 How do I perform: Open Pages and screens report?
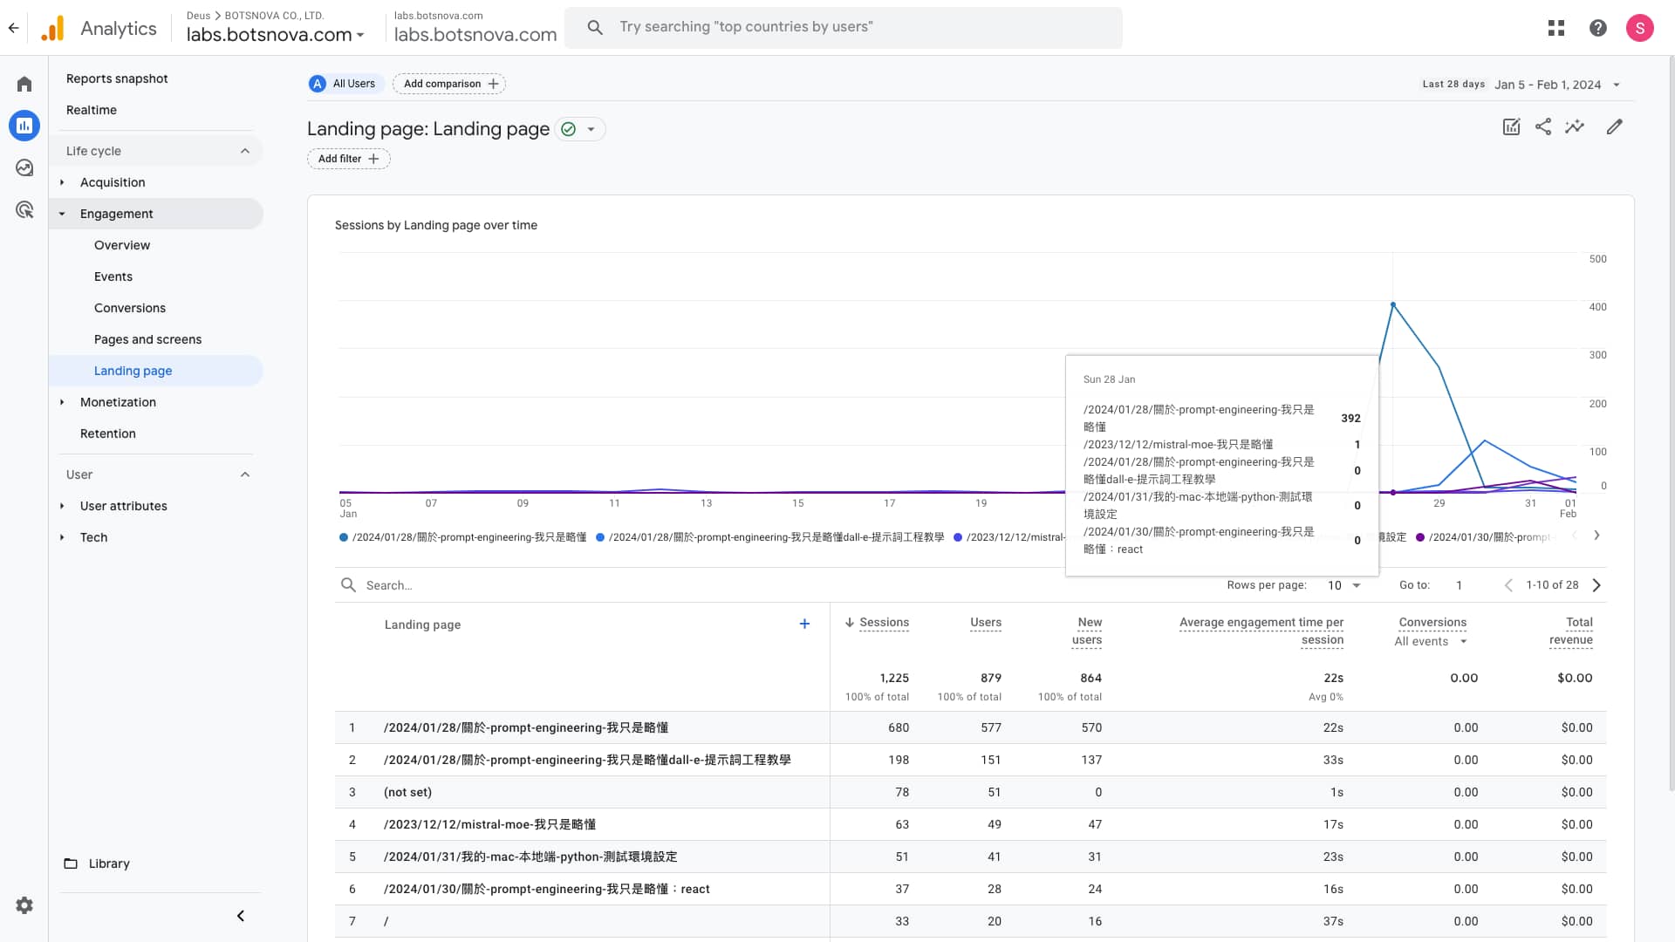(147, 339)
